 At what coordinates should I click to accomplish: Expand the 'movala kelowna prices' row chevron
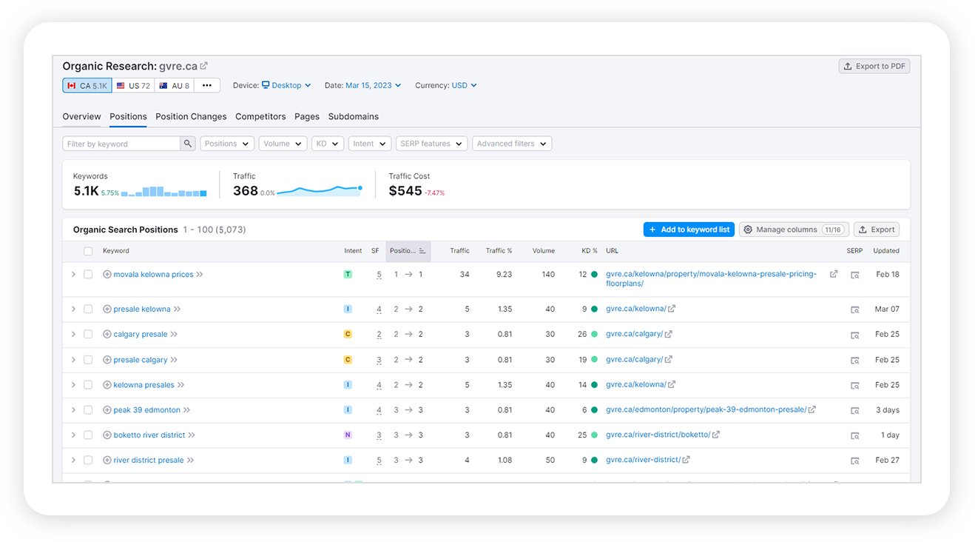pyautogui.click(x=73, y=274)
